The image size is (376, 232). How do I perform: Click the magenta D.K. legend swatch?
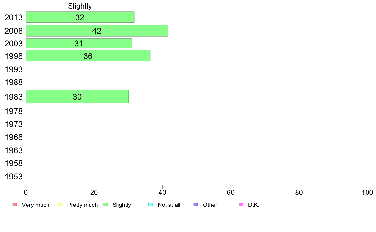[x=241, y=205]
